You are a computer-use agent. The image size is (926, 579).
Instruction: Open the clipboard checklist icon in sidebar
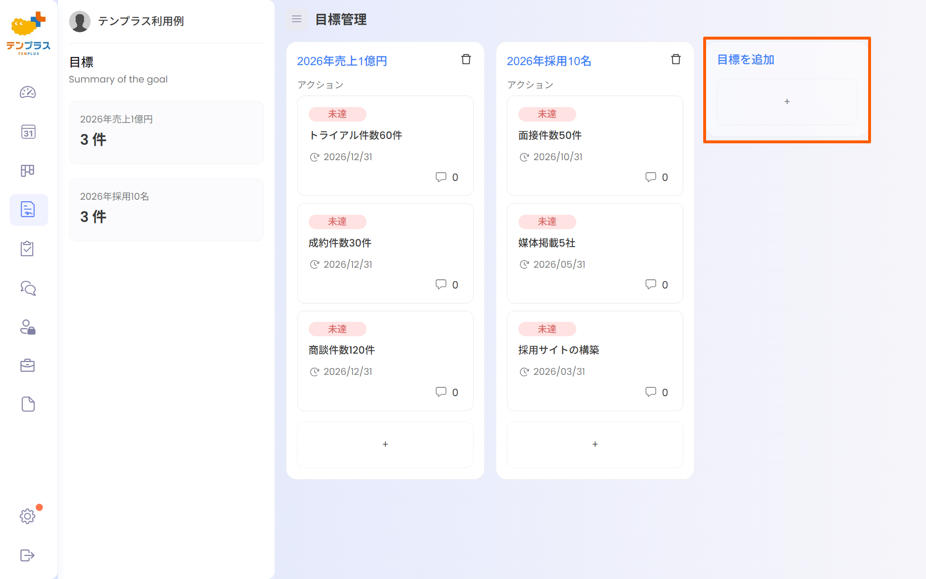click(x=27, y=248)
